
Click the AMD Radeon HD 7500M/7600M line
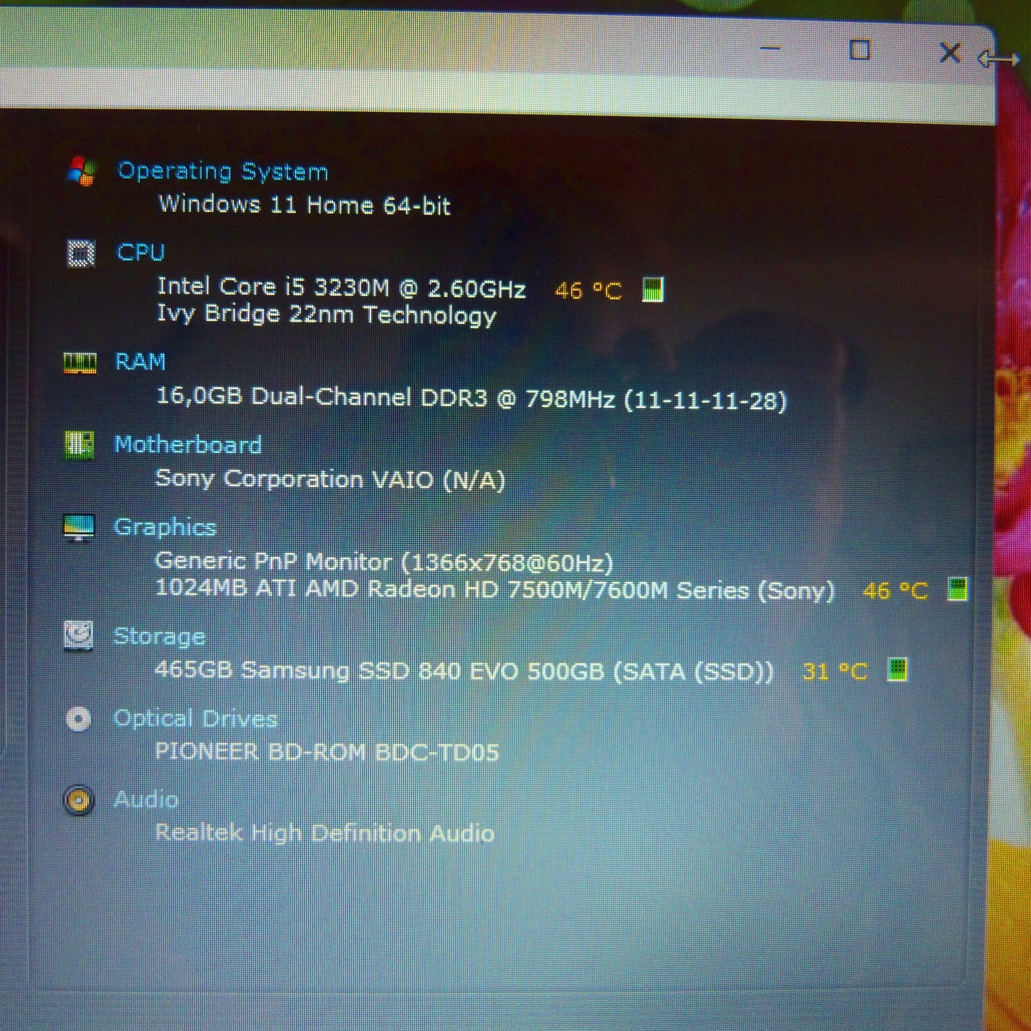pos(495,590)
